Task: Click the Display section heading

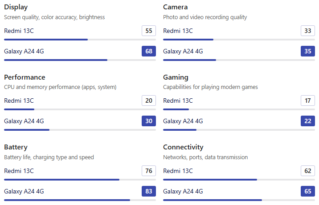Action: pos(16,7)
